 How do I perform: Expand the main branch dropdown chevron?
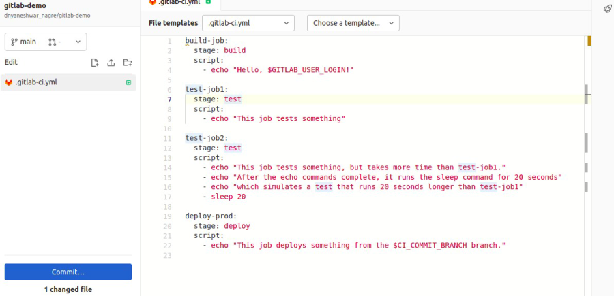click(x=78, y=42)
